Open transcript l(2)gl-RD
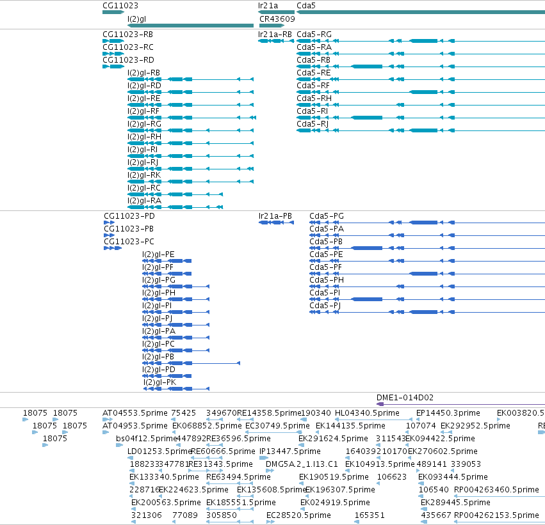Viewport: 545px width, 525px height. (190, 92)
